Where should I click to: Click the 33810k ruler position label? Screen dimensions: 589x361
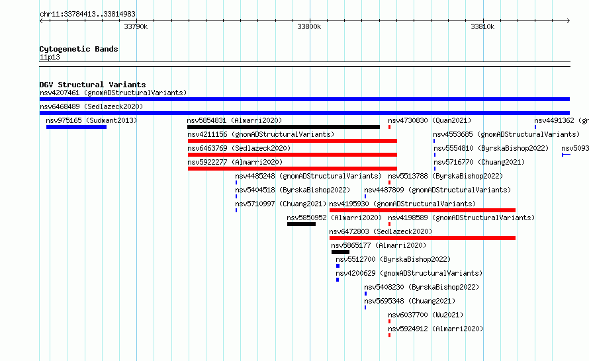482,26
